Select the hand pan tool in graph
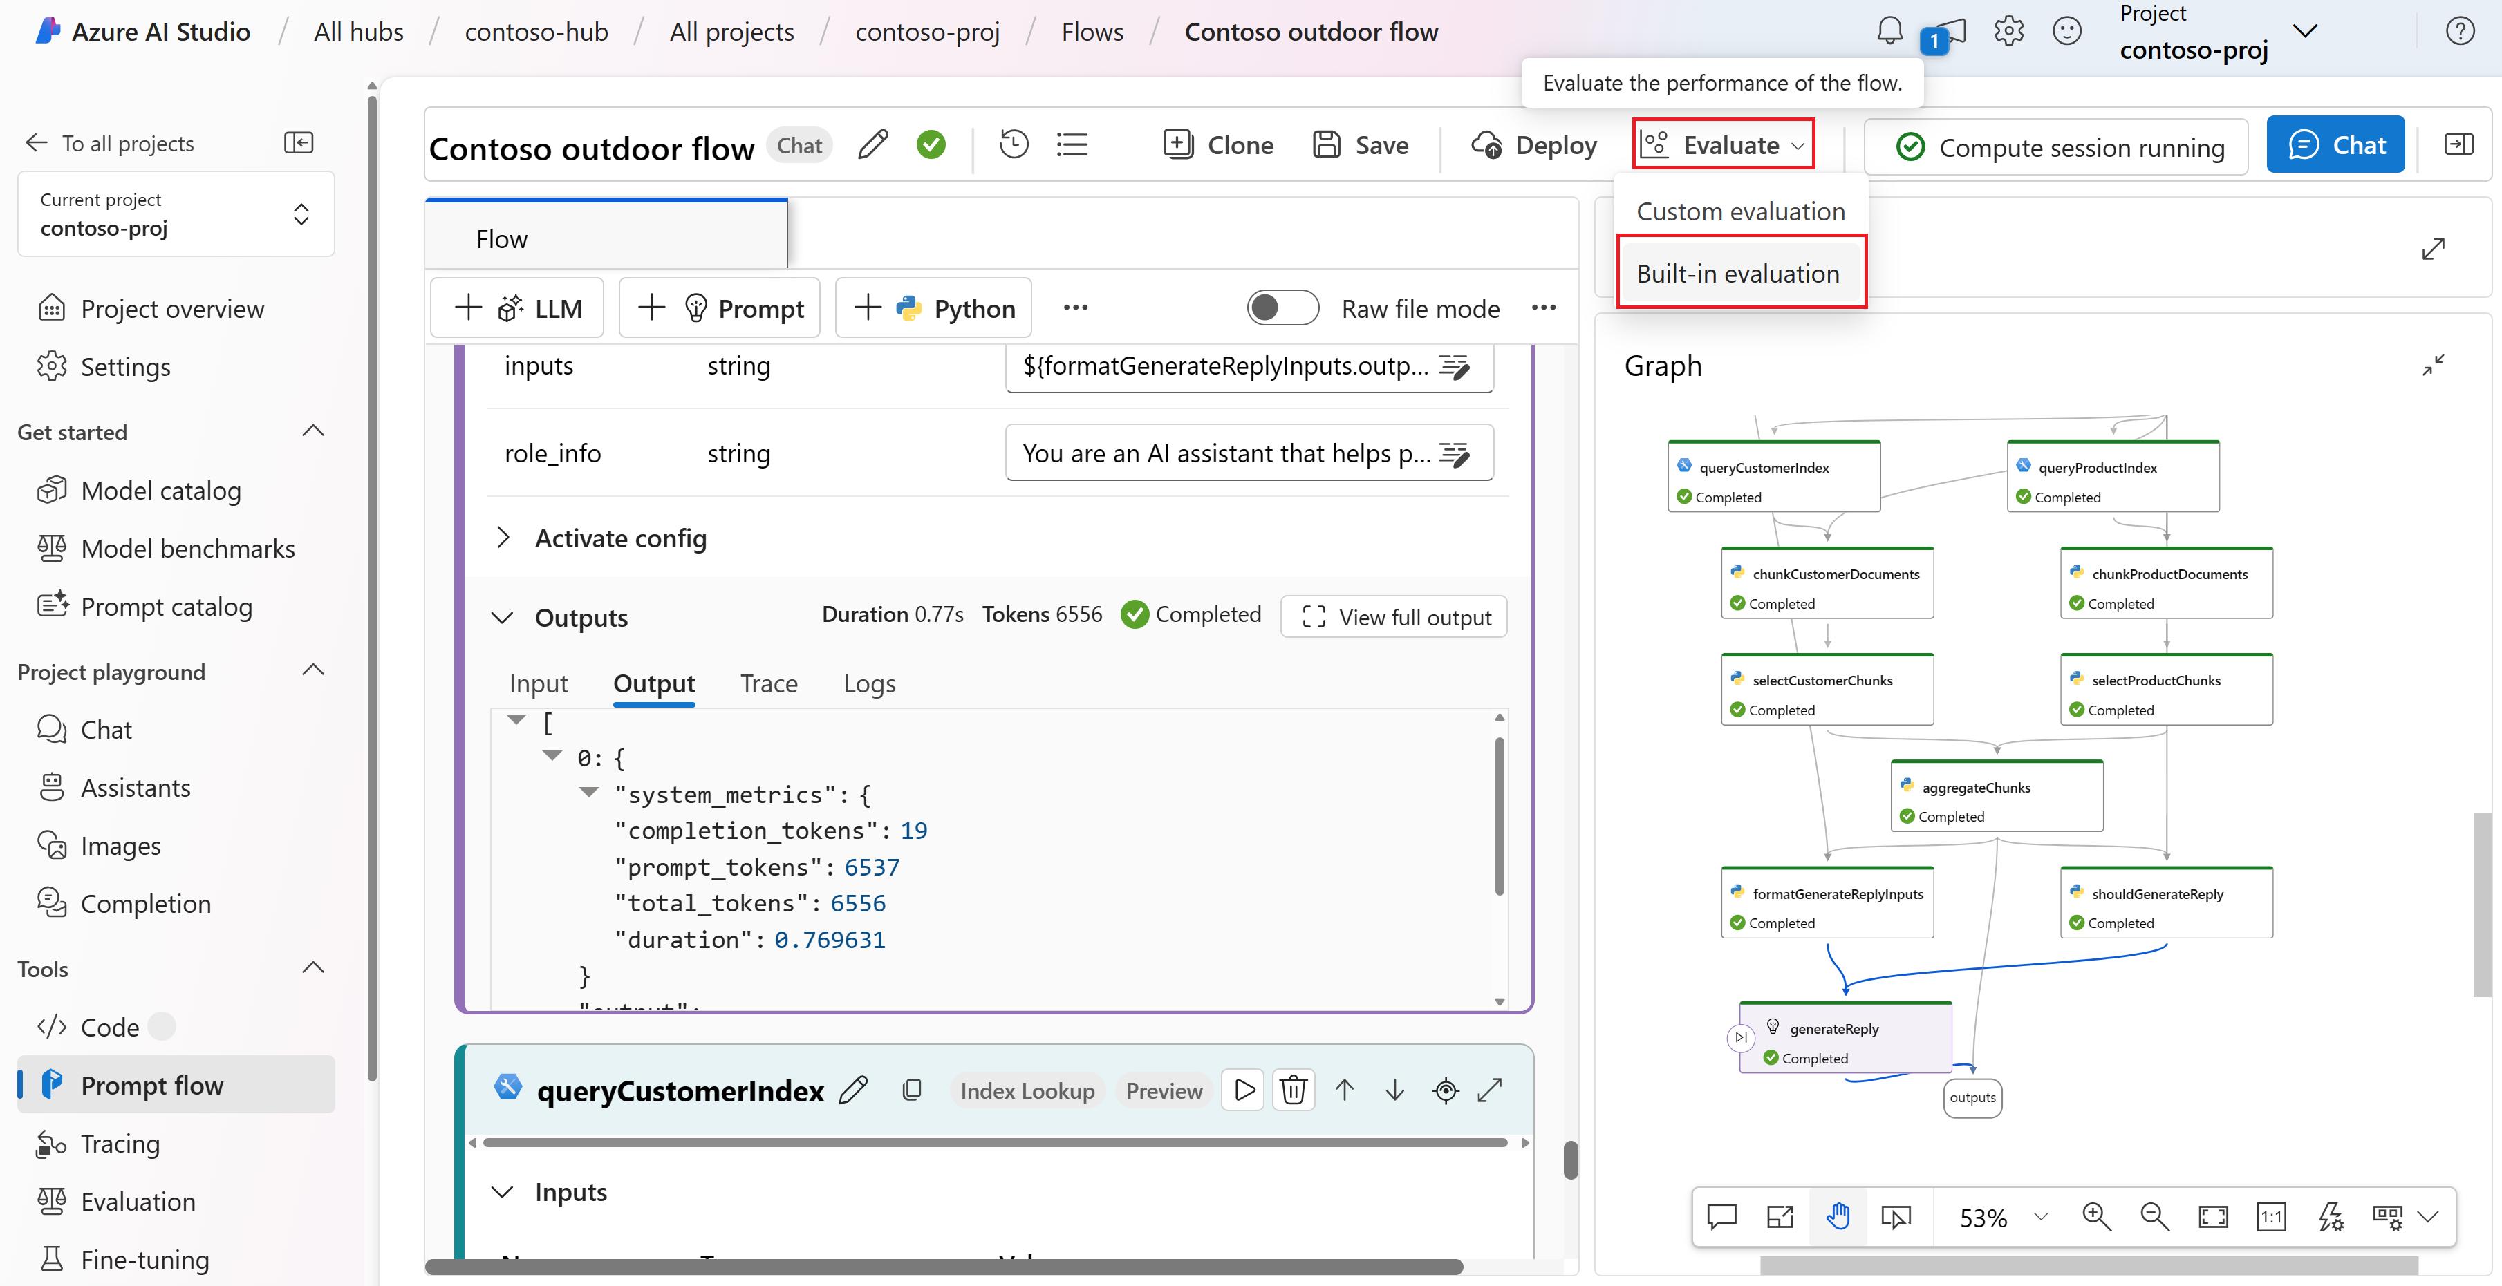The width and height of the screenshot is (2502, 1286). 1838,1216
